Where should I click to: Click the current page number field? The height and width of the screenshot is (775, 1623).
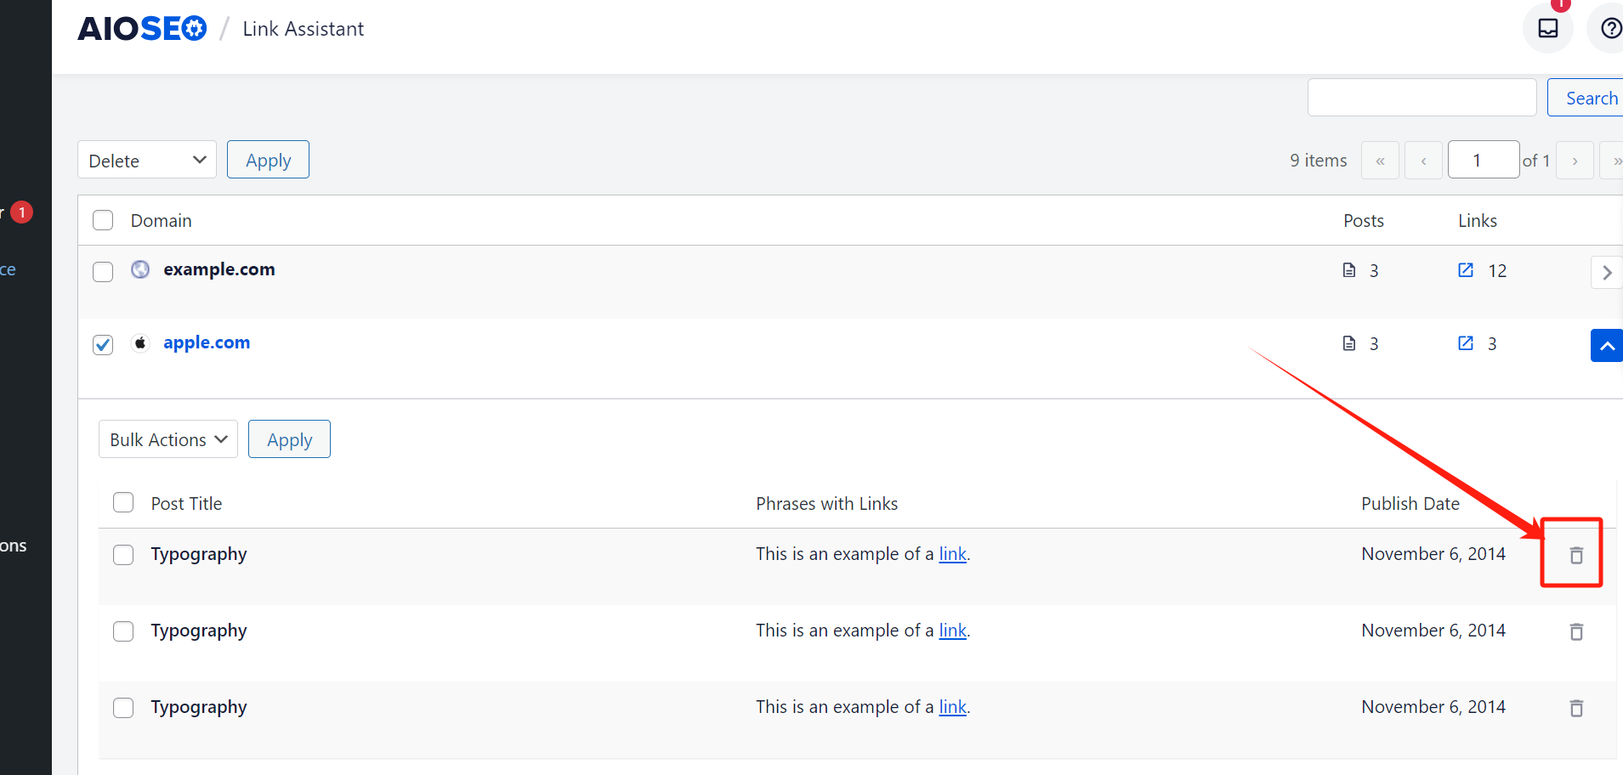(1483, 160)
